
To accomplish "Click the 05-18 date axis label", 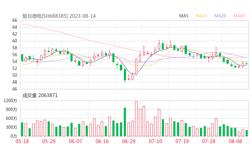I will coord(22,141).
